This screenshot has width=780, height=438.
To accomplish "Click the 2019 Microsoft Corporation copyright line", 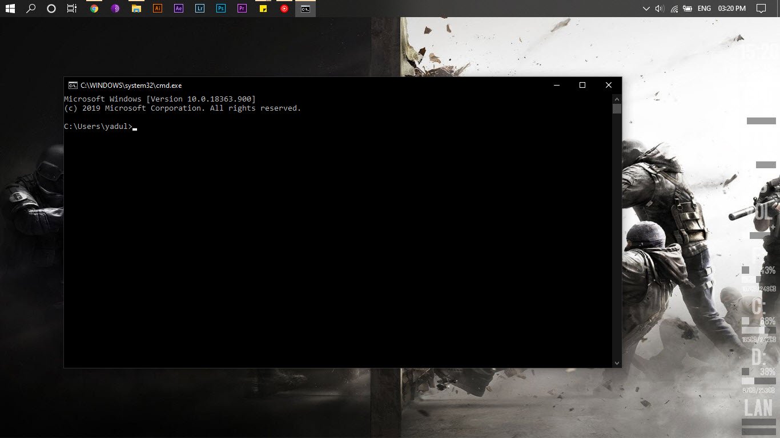I will pos(183,108).
